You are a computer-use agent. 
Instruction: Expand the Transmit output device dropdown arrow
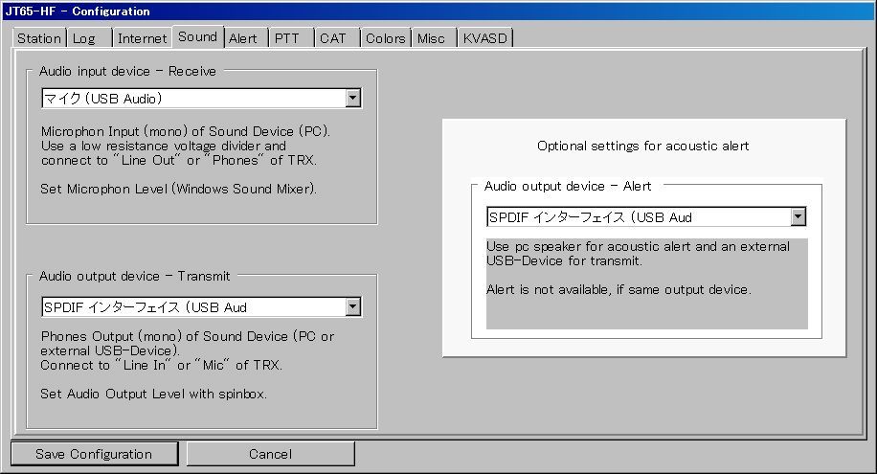tap(352, 306)
